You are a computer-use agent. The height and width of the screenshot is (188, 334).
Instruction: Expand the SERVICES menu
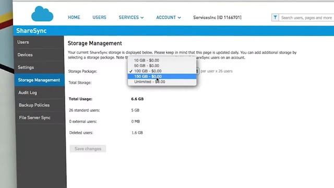pyautogui.click(x=131, y=17)
